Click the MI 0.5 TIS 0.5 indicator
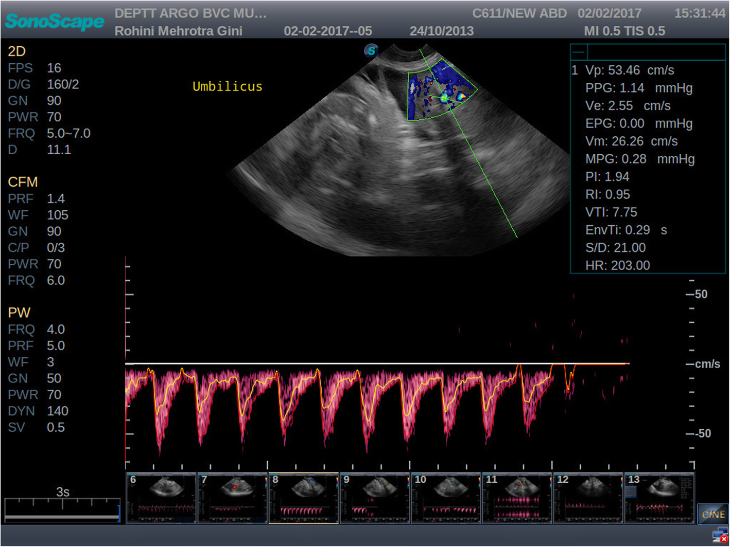This screenshot has width=730, height=547. (x=624, y=31)
